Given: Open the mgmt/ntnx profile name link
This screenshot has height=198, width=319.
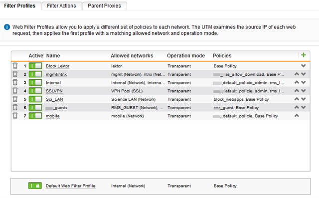Looking at the screenshot, I should pos(56,74).
